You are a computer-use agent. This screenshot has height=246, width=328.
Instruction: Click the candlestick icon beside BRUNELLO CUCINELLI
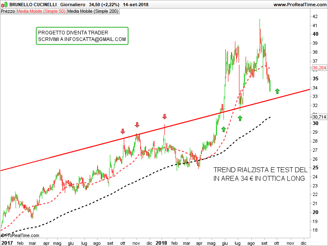[5, 4]
